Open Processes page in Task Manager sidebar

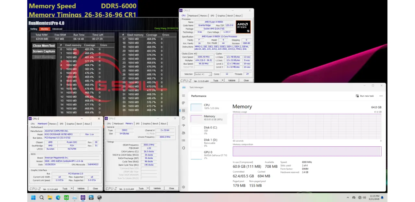[x=184, y=103]
